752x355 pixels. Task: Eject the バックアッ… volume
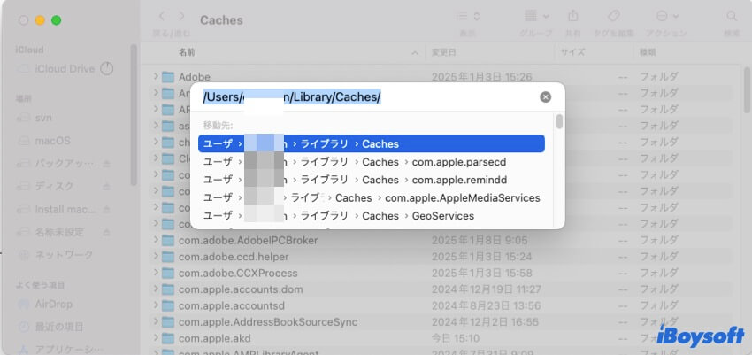coord(106,164)
